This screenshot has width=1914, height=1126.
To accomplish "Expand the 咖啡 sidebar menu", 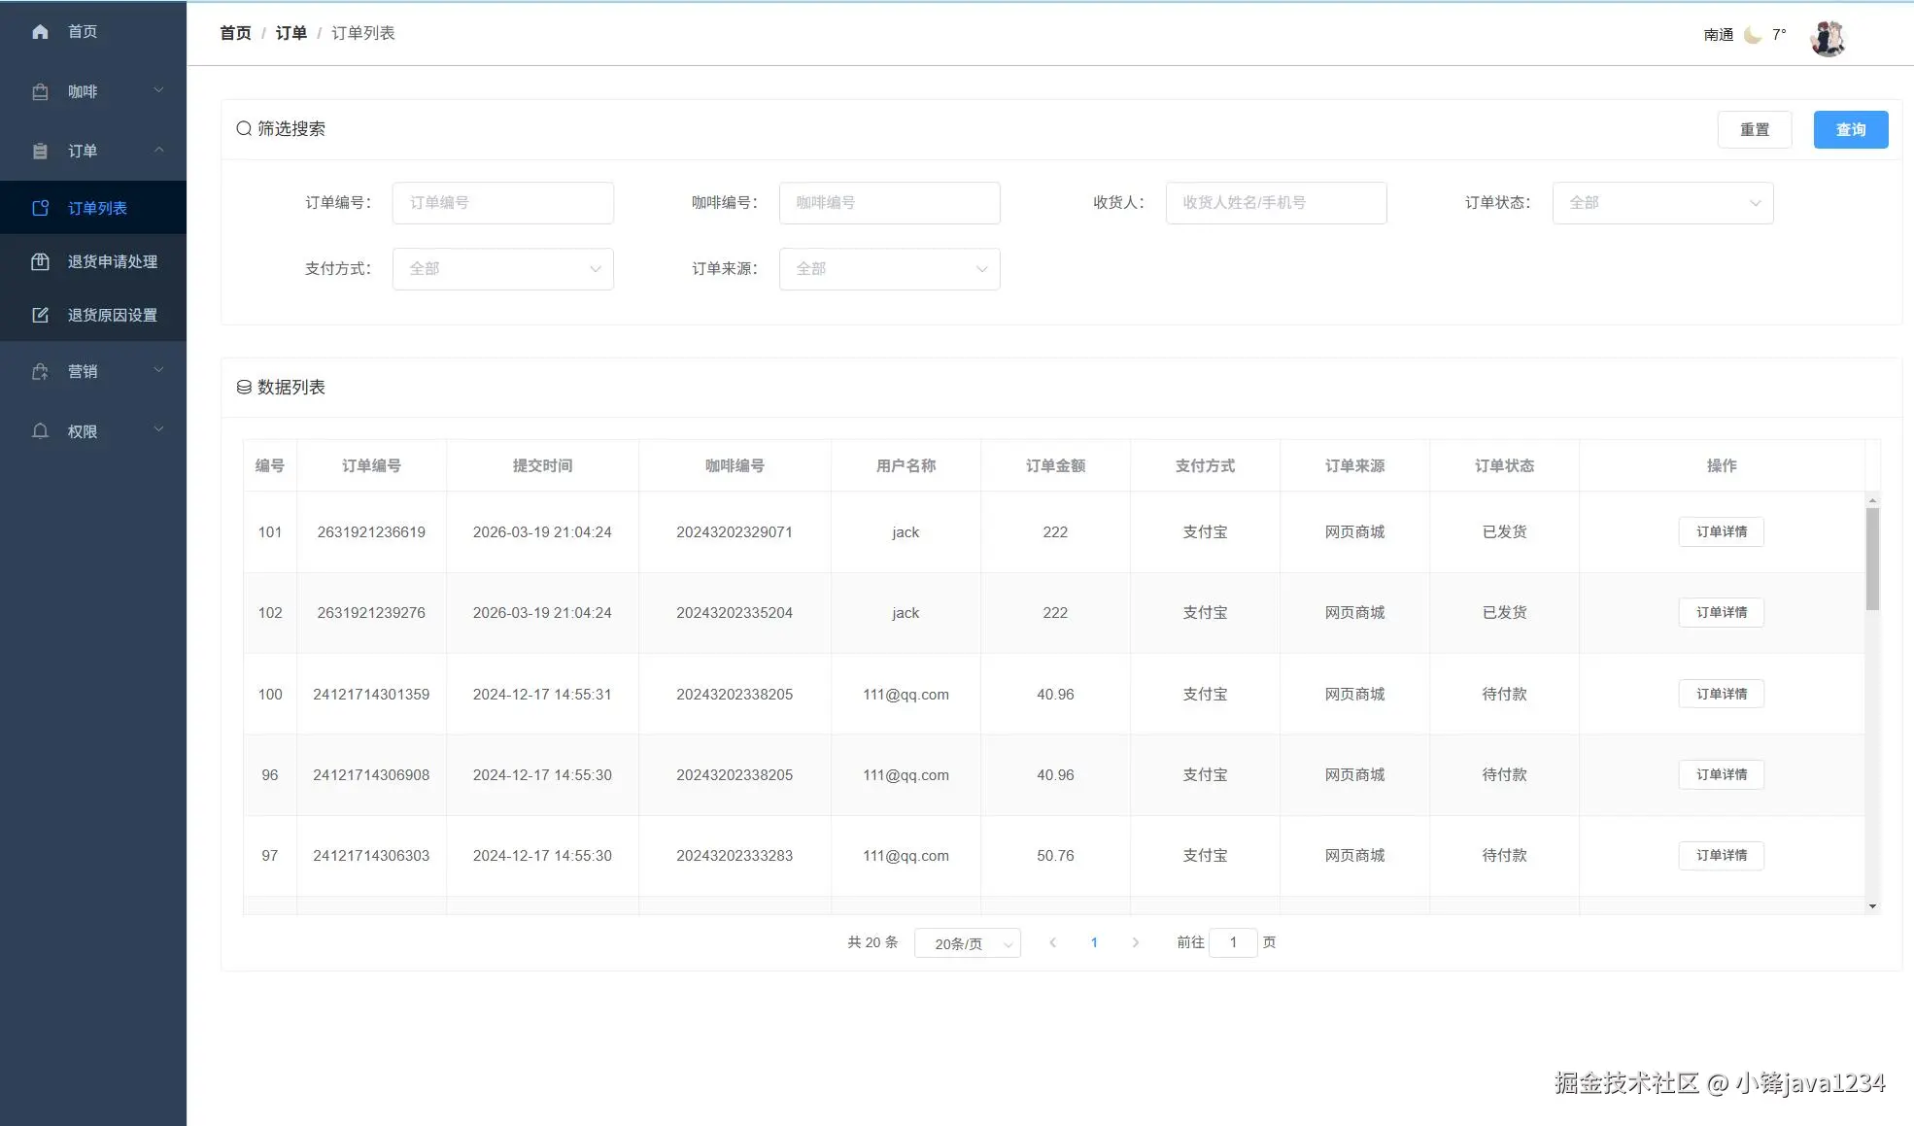I will 93,92.
